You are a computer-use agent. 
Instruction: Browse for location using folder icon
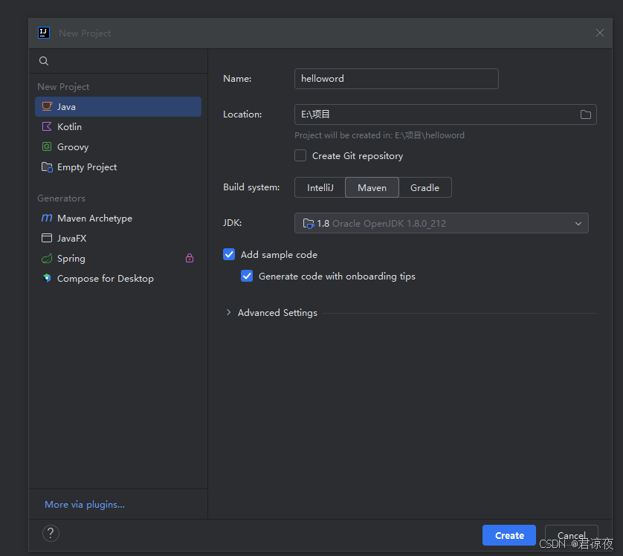[x=586, y=114]
